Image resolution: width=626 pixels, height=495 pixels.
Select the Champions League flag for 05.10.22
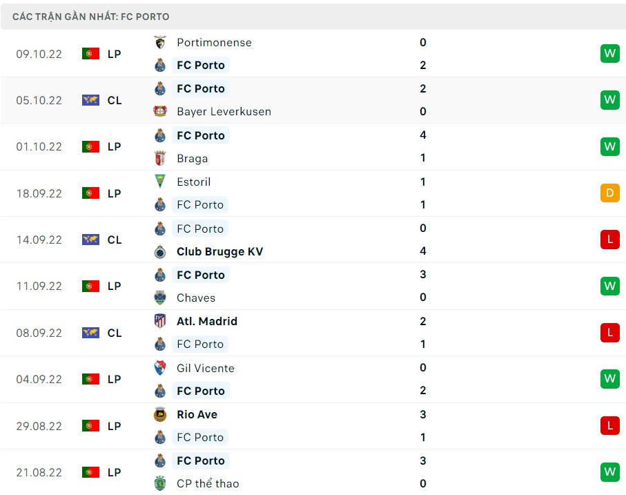(x=90, y=99)
